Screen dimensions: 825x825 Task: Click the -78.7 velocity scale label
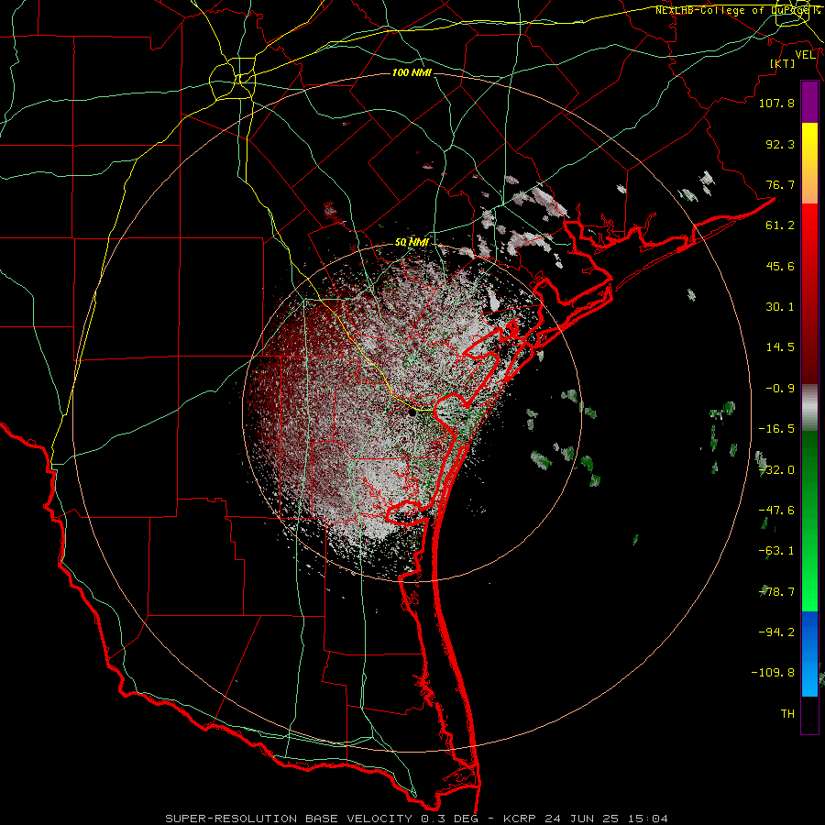[776, 592]
